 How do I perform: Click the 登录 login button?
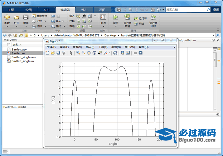(x=216, y=10)
